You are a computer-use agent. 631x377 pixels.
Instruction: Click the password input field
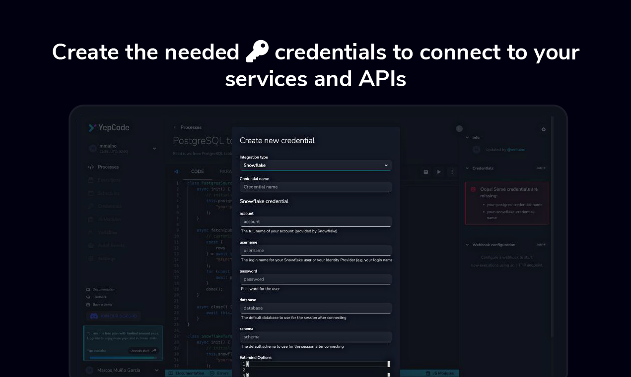(316, 279)
